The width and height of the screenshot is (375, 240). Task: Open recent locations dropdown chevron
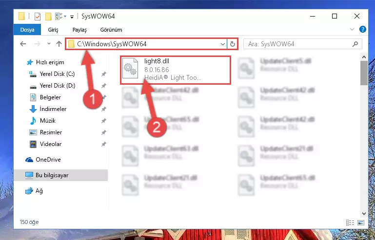click(x=49, y=44)
